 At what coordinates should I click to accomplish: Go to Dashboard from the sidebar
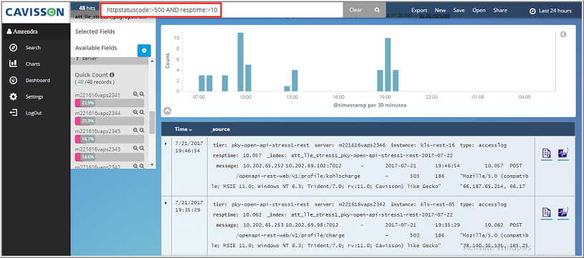pos(37,80)
